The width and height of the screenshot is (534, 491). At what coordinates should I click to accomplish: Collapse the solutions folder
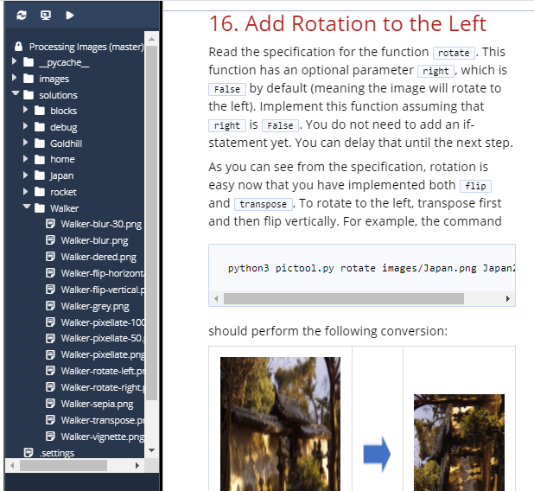point(16,93)
